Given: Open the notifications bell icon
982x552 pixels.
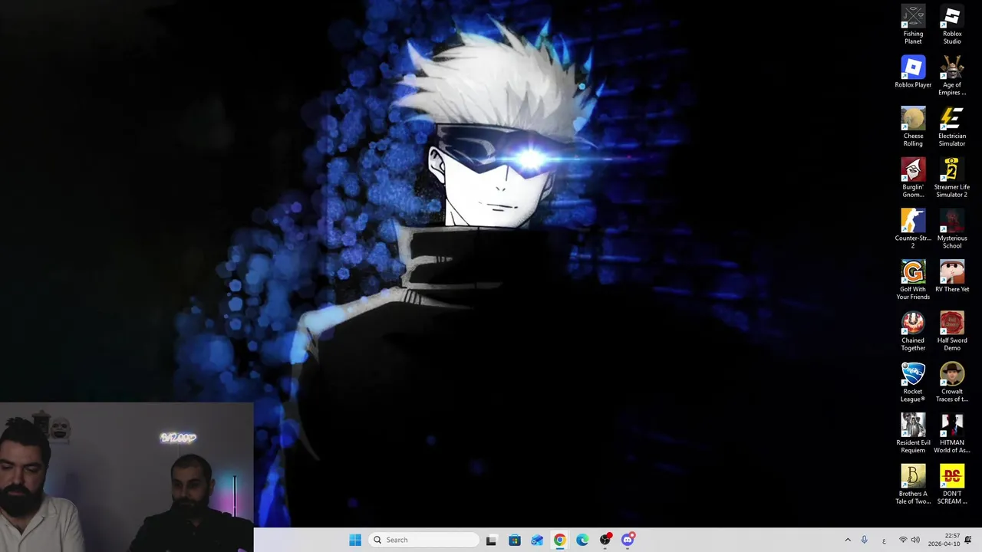Looking at the screenshot, I should [x=968, y=540].
